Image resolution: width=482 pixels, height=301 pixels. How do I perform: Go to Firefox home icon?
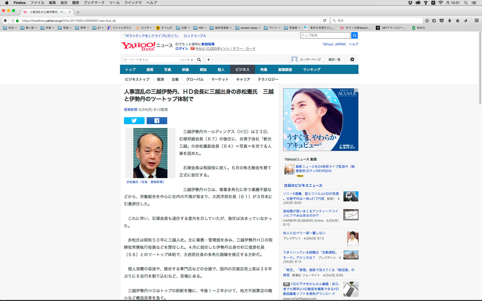pyautogui.click(x=457, y=21)
